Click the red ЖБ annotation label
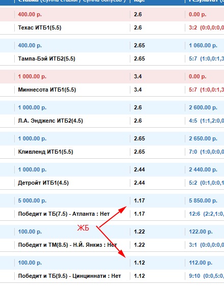The width and height of the screenshot is (224, 289). coord(83,228)
